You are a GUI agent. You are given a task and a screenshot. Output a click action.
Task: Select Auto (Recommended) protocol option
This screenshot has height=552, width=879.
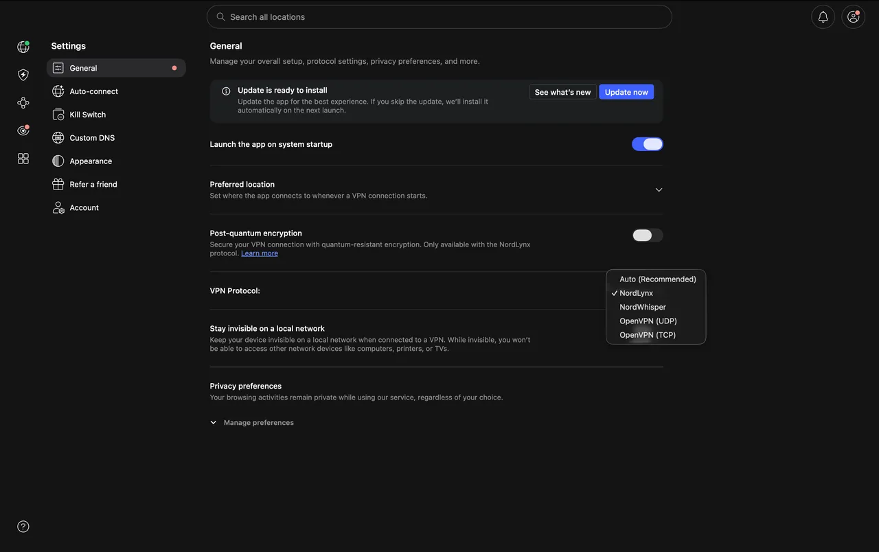(x=656, y=279)
